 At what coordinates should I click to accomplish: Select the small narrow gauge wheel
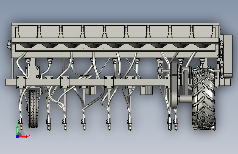point(33,109)
